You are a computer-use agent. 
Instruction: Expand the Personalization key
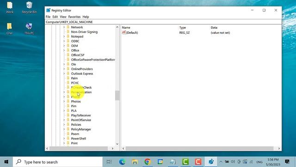point(64,92)
